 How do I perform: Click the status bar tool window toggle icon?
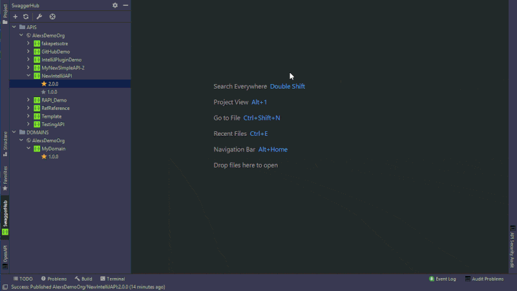point(5,287)
